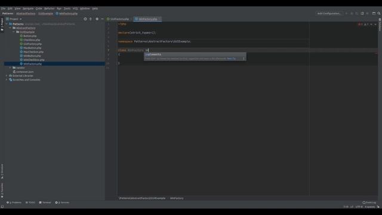Viewport: 382px width, 215px height.
Task: Select Button.php in project tree
Action: [30, 36]
